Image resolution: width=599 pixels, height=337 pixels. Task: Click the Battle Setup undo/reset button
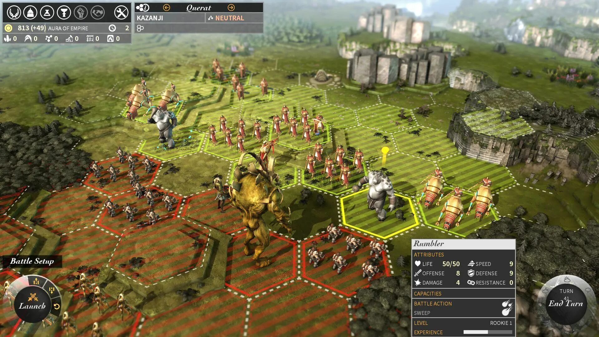click(x=58, y=307)
